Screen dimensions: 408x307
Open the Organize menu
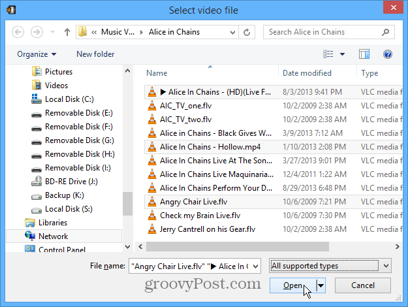click(37, 54)
